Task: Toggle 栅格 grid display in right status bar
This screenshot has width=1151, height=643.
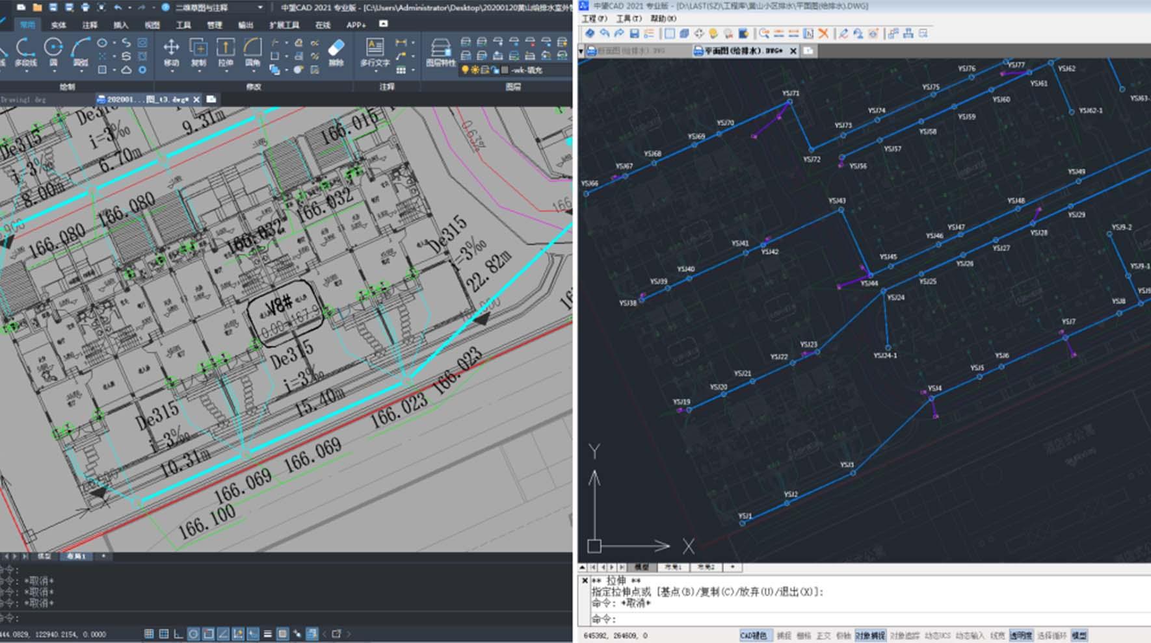Action: (x=804, y=635)
